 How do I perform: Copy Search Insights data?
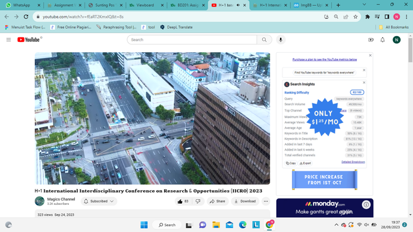click(x=291, y=163)
